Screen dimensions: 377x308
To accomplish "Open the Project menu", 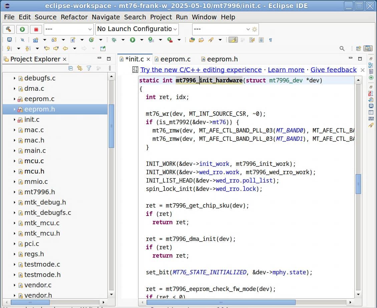I will click(x=161, y=17).
